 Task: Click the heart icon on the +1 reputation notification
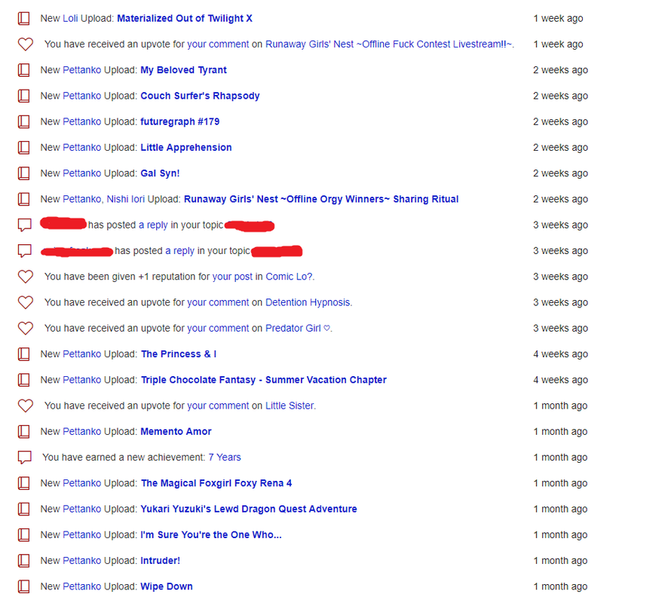pos(26,277)
